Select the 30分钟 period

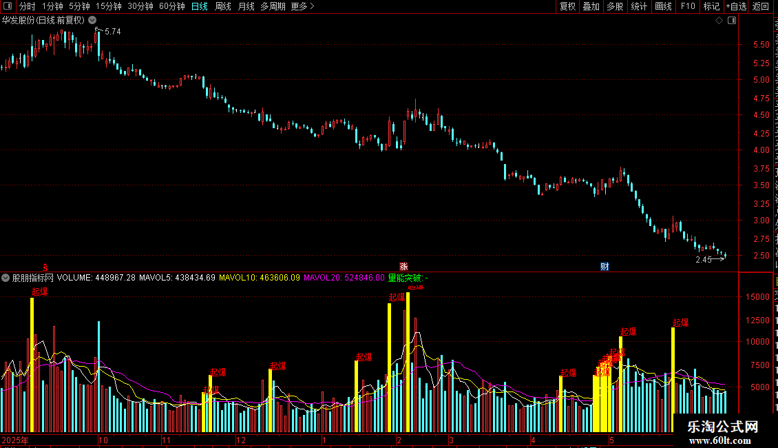point(140,6)
